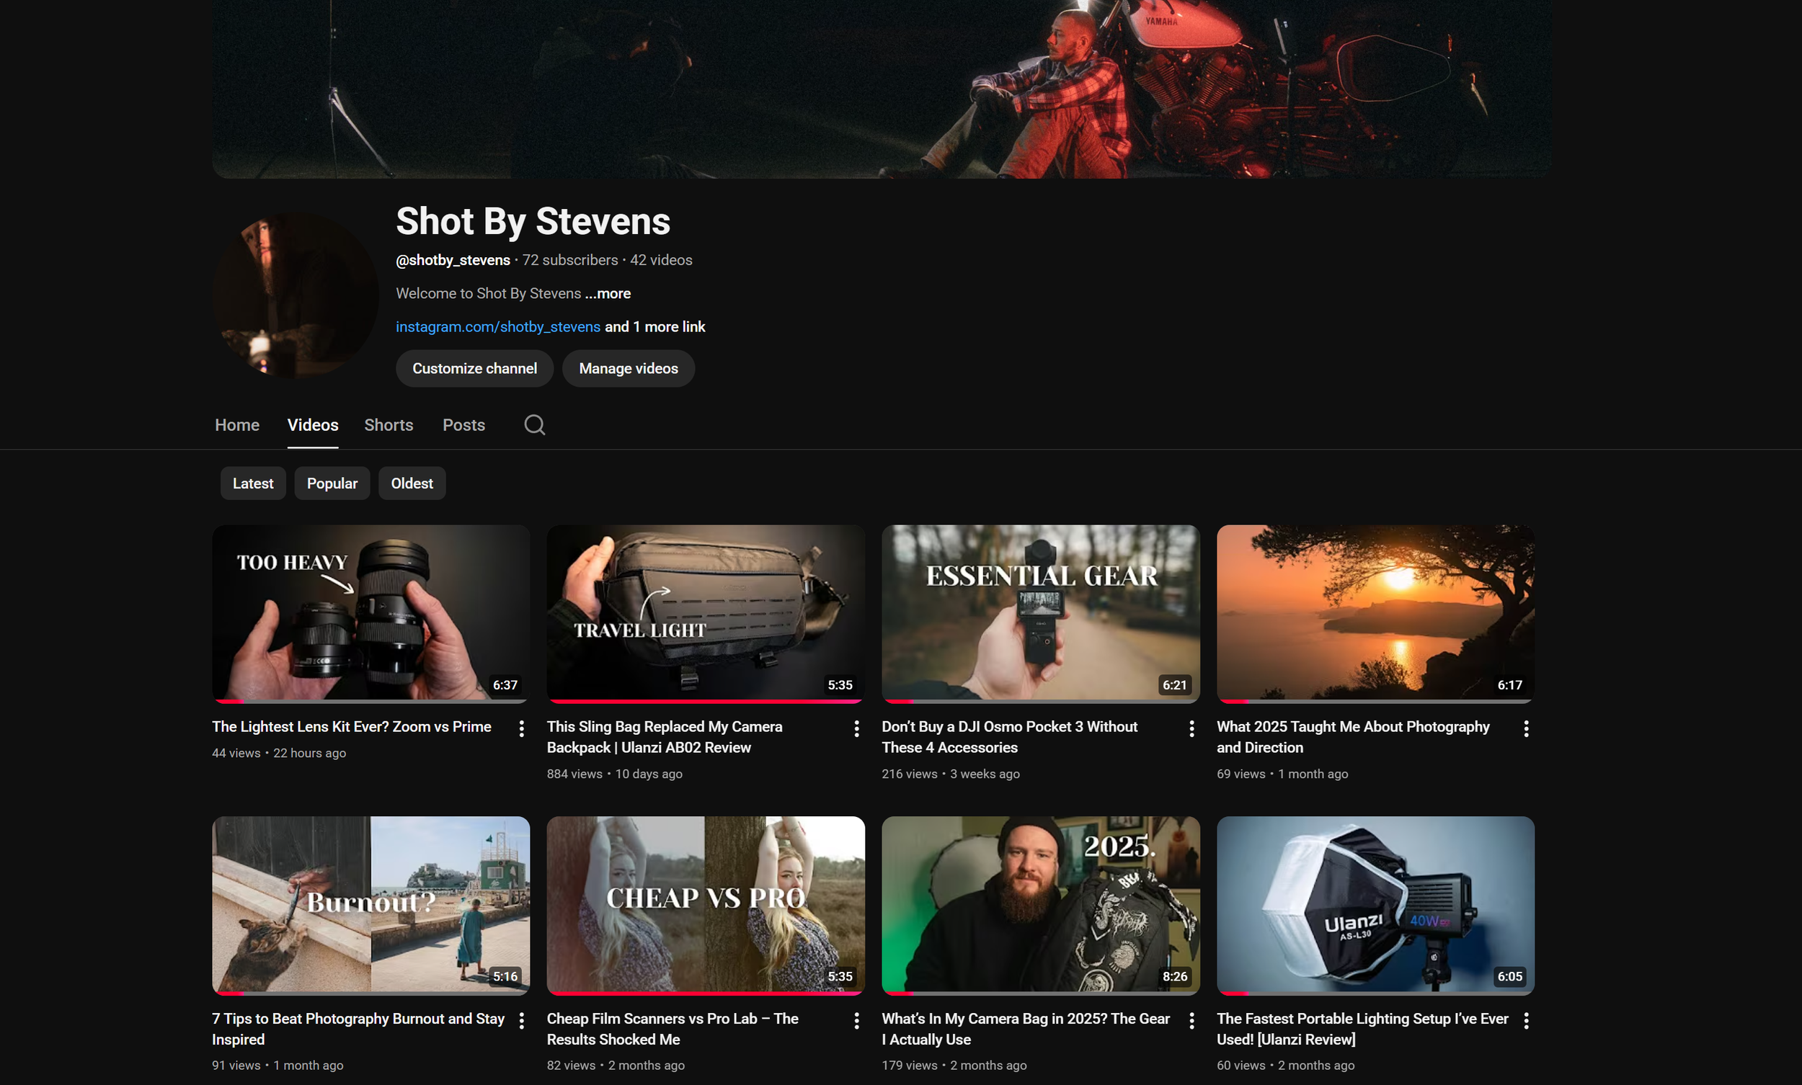Open three-dot menu for Cheap Film Scanners video
Image resolution: width=1802 pixels, height=1085 pixels.
[x=856, y=1020]
